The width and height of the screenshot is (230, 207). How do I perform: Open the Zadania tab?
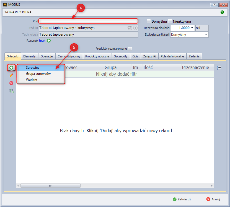194,56
